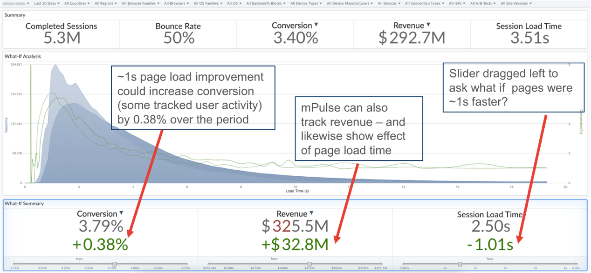
Task: Open the What-If Conversion metric dropdown arrow
Action: click(x=121, y=213)
